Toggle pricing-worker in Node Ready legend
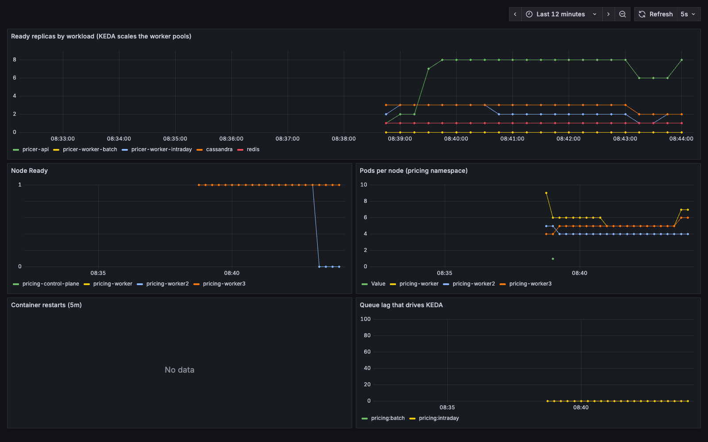 tap(113, 284)
